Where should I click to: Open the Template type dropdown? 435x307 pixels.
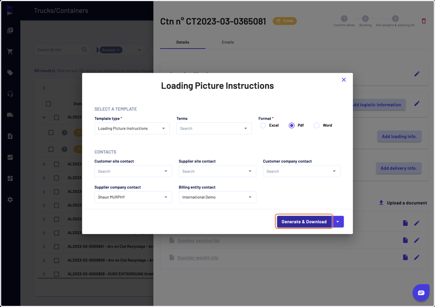(x=132, y=128)
